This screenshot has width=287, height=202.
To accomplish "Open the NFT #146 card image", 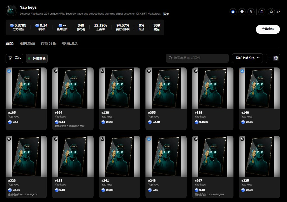I will point(259,88).
